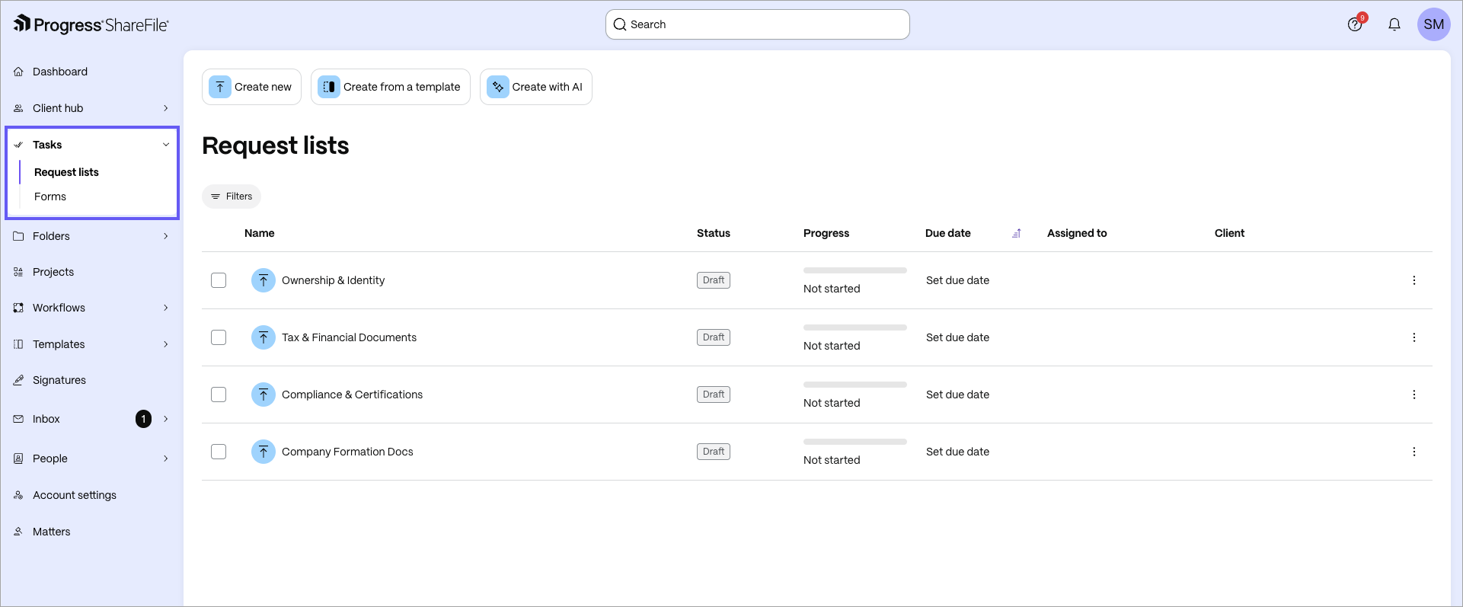Expand the Folders chevron

pos(166,236)
